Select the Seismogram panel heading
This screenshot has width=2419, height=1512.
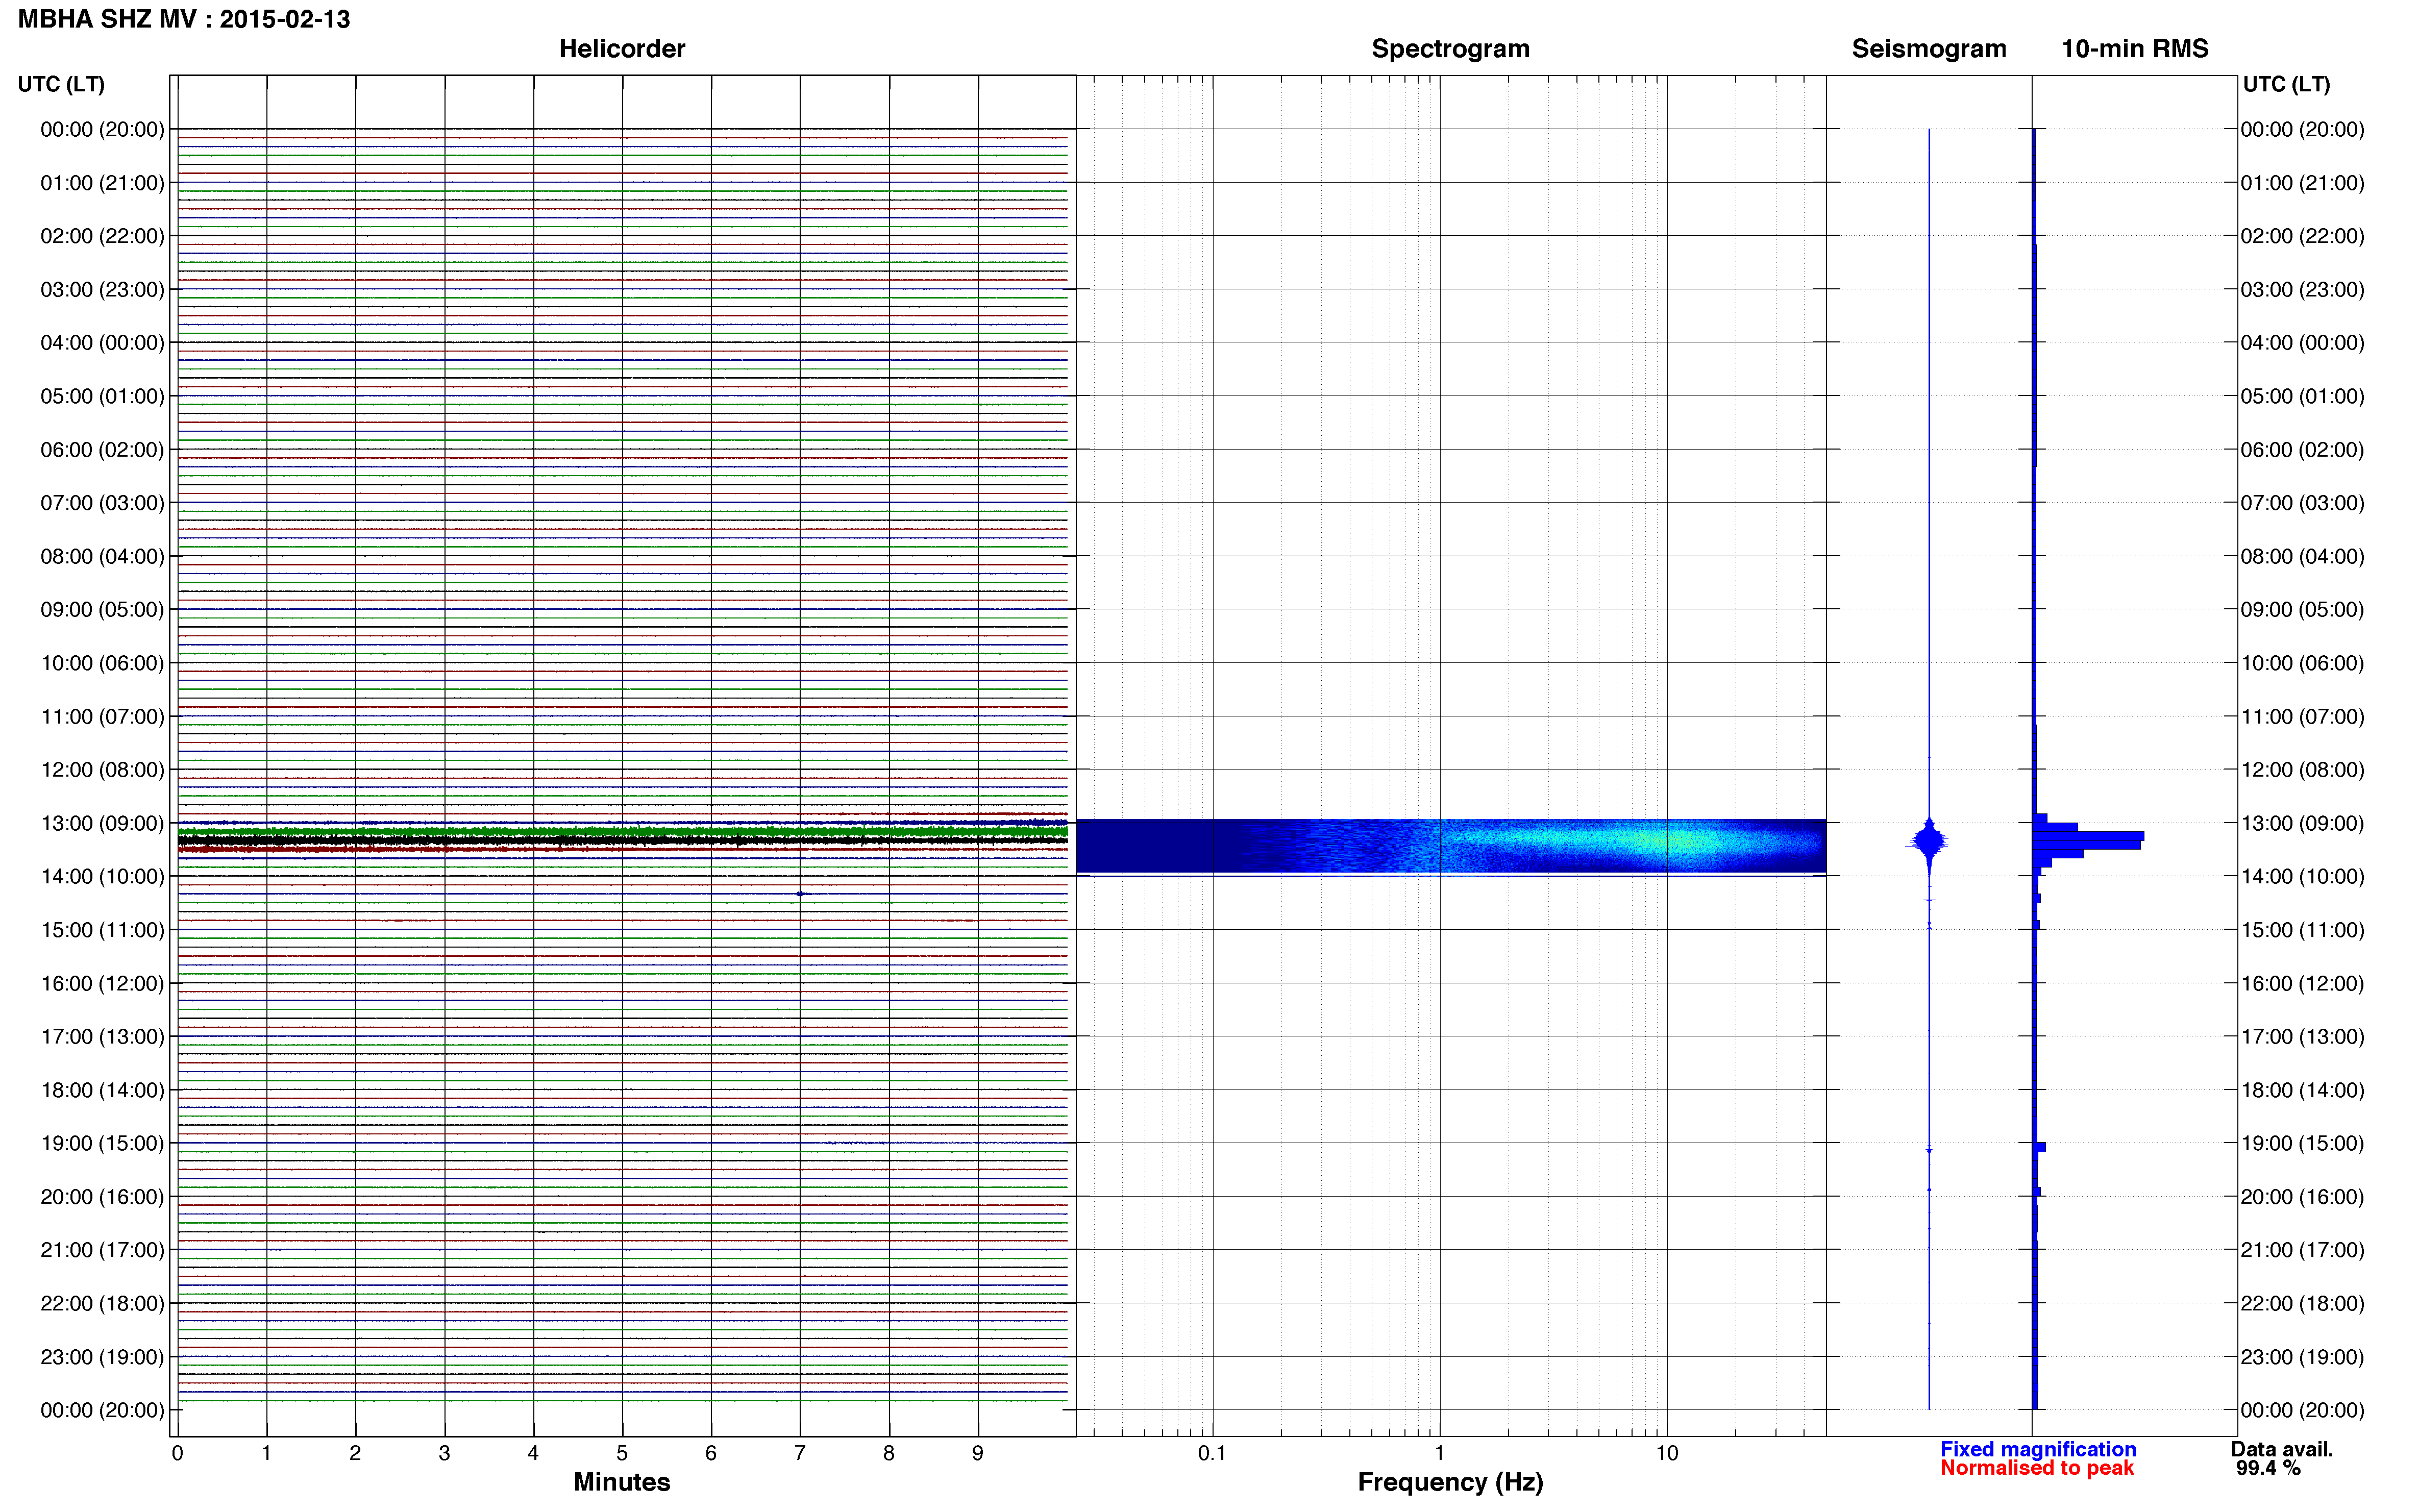[x=1929, y=48]
